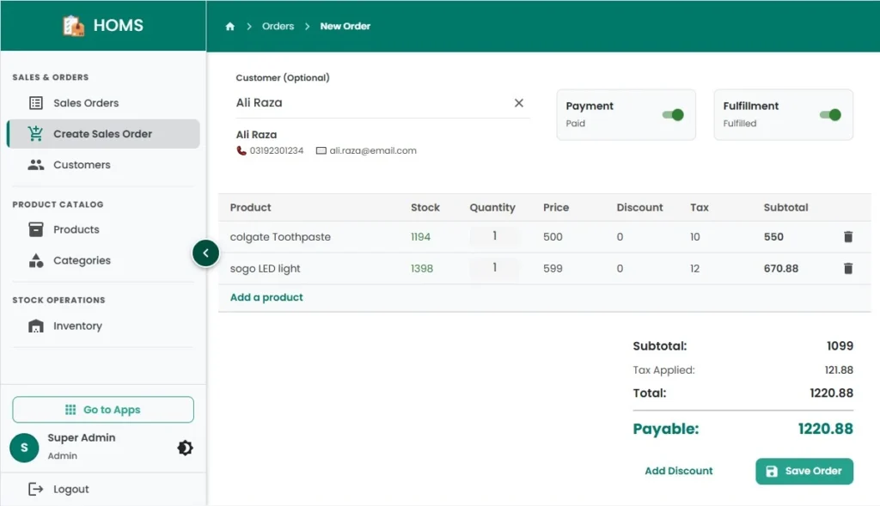Collapse the sidebar with chevron button
The image size is (880, 506).
coord(205,253)
